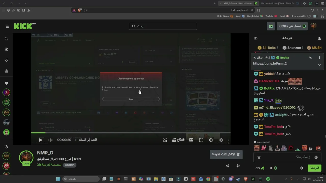326x183 pixels.
Task: Open the Home icon in left sidebar
Action: [x=6, y=38]
